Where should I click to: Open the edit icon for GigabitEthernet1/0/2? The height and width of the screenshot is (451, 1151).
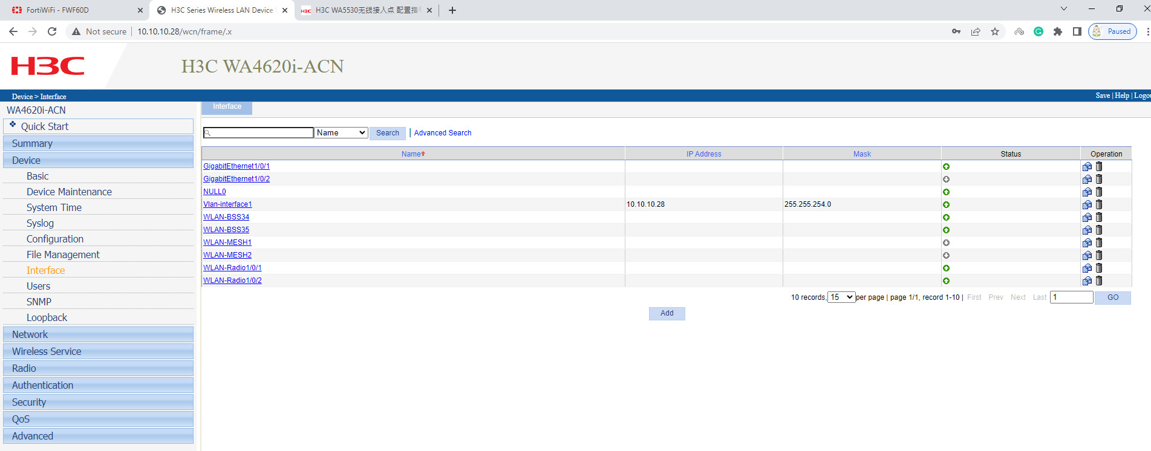click(x=1087, y=179)
